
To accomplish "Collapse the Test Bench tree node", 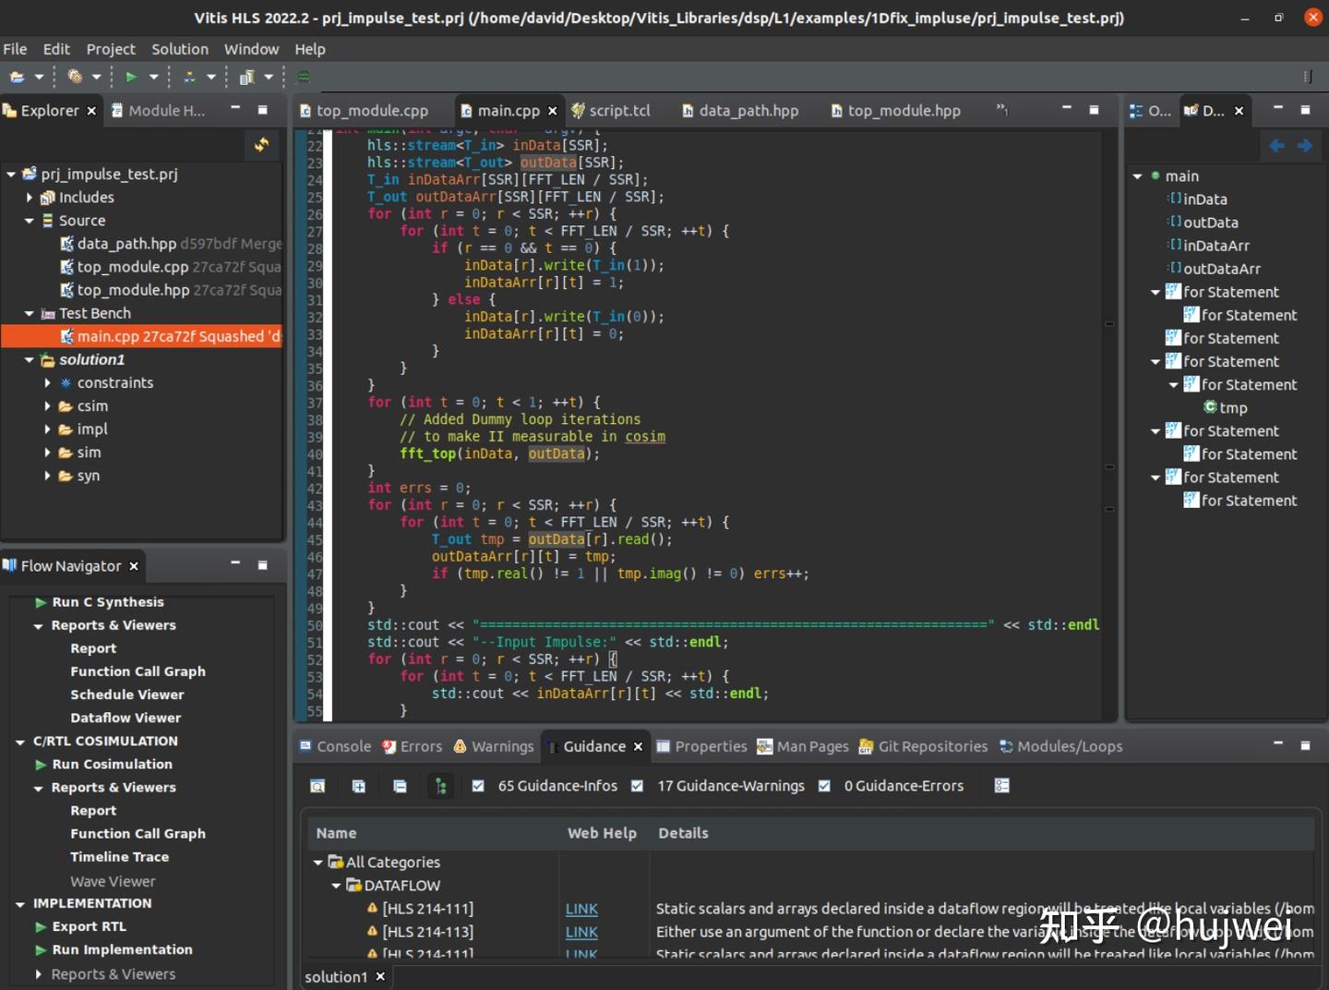I will [x=30, y=314].
